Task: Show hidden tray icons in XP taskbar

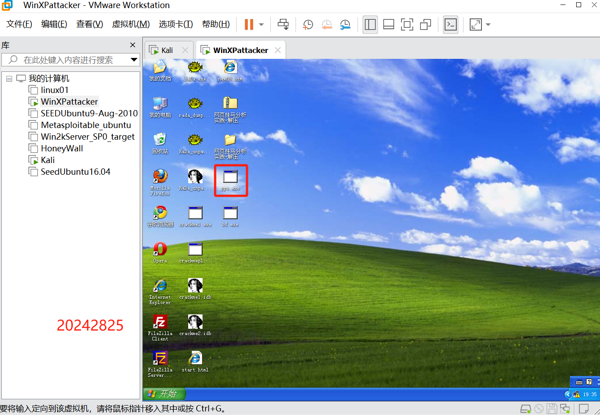Action: [568, 394]
